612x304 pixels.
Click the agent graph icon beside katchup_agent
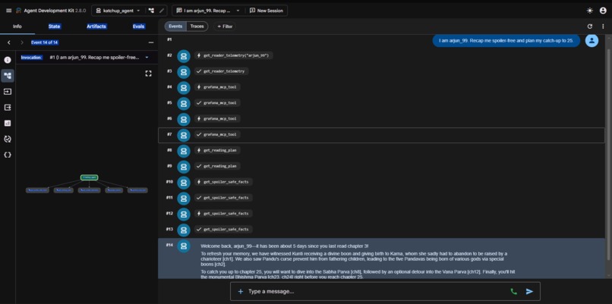pos(151,11)
